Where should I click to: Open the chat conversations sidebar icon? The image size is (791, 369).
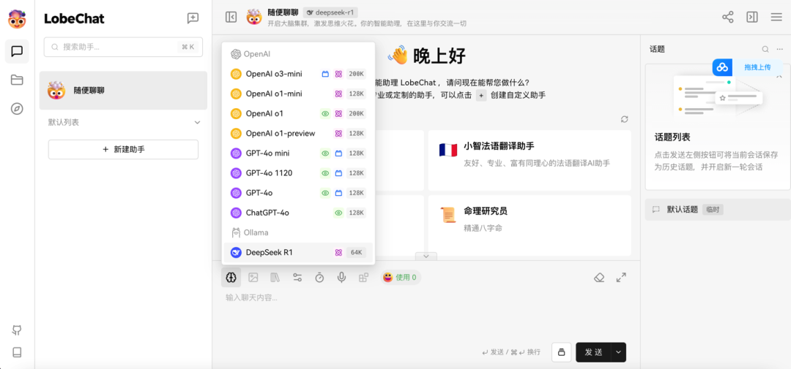pos(17,51)
